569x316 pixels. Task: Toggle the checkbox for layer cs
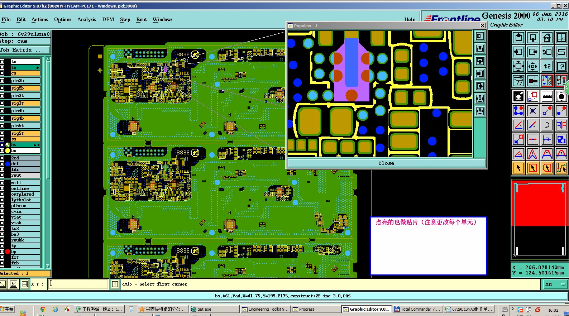[x=2, y=73]
